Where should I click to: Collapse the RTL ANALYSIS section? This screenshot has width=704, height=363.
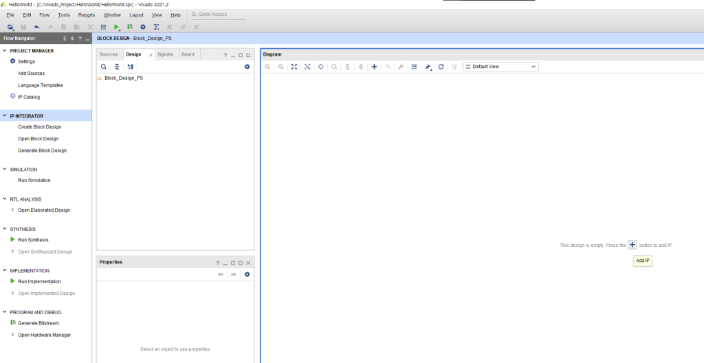pyautogui.click(x=5, y=199)
